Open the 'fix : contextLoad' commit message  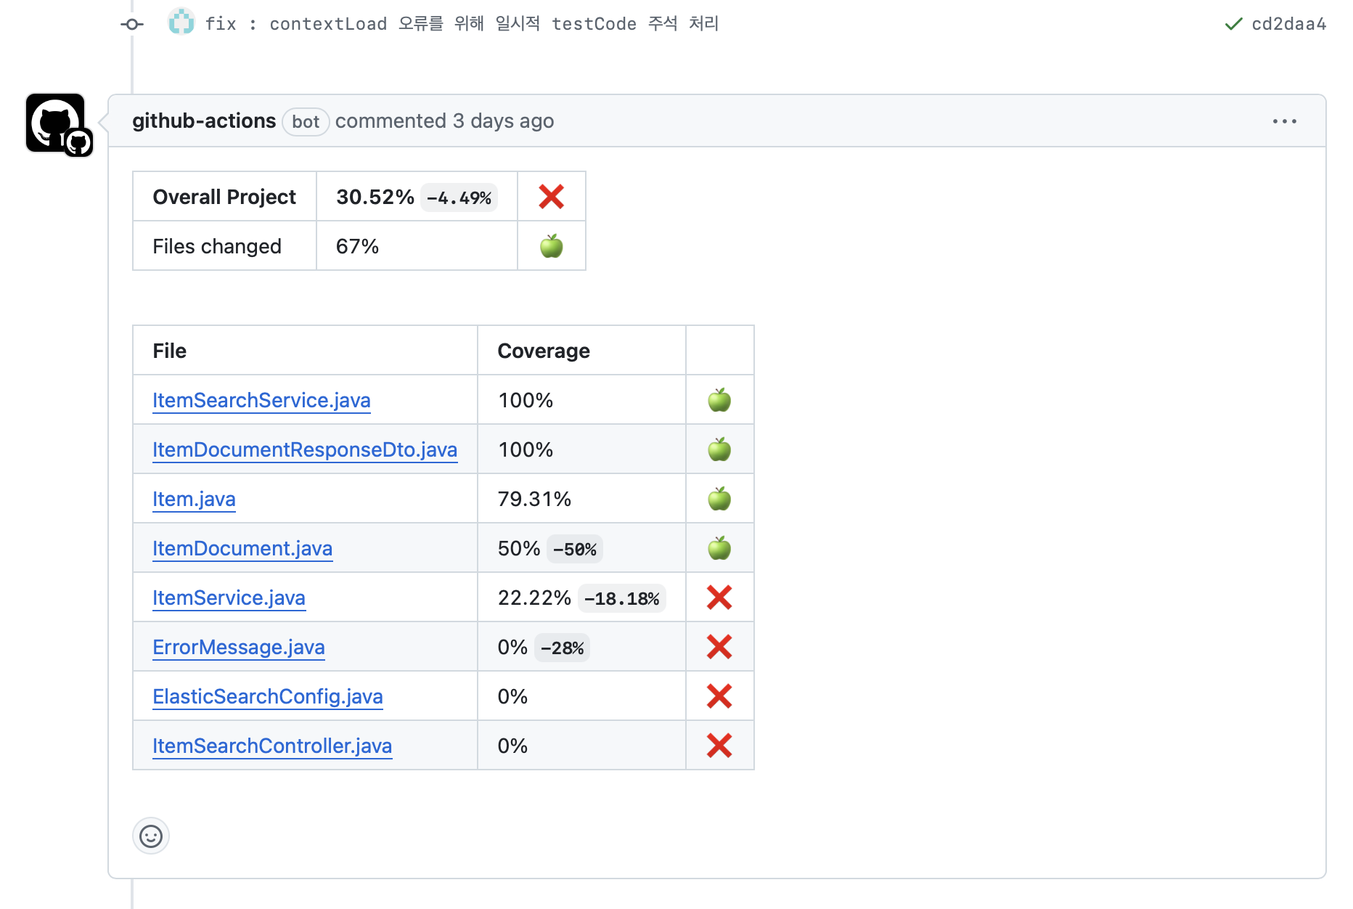(462, 23)
